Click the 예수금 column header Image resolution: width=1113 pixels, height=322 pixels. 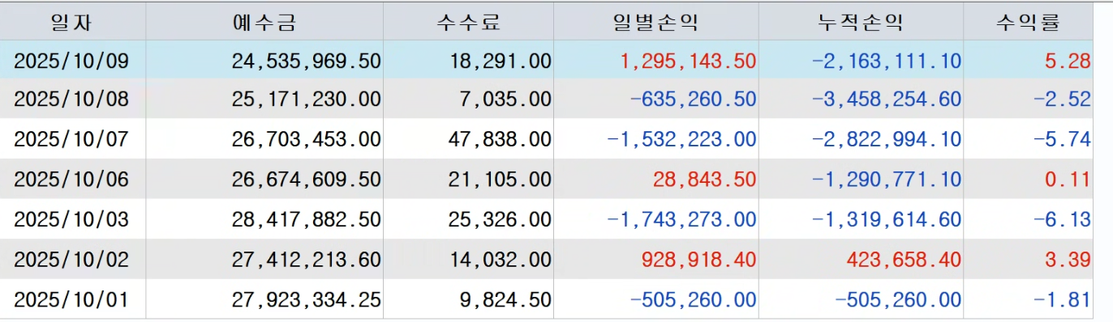click(264, 21)
